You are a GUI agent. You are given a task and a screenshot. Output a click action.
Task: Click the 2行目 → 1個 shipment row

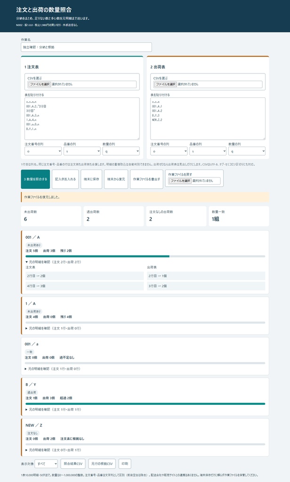[x=206, y=276]
